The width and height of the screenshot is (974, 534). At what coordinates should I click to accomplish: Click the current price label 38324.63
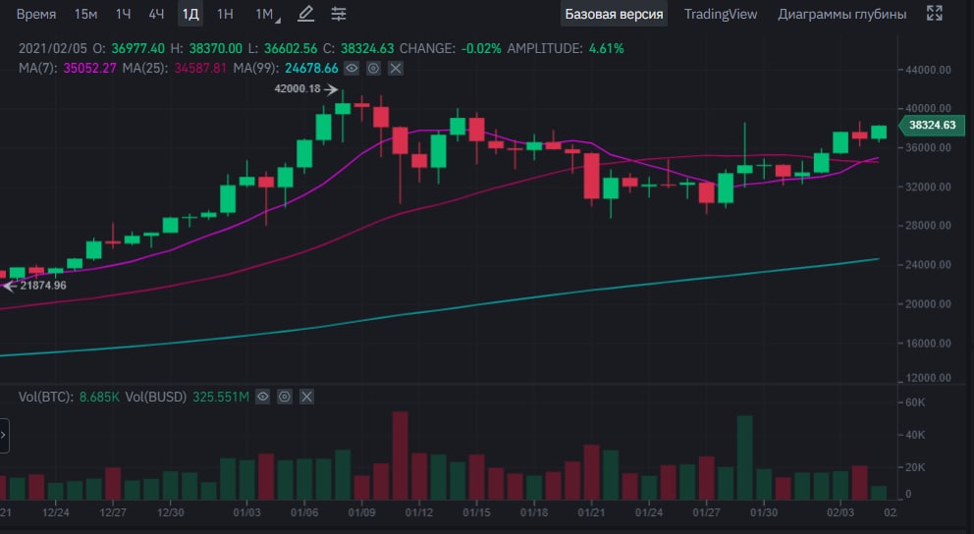pyautogui.click(x=932, y=125)
